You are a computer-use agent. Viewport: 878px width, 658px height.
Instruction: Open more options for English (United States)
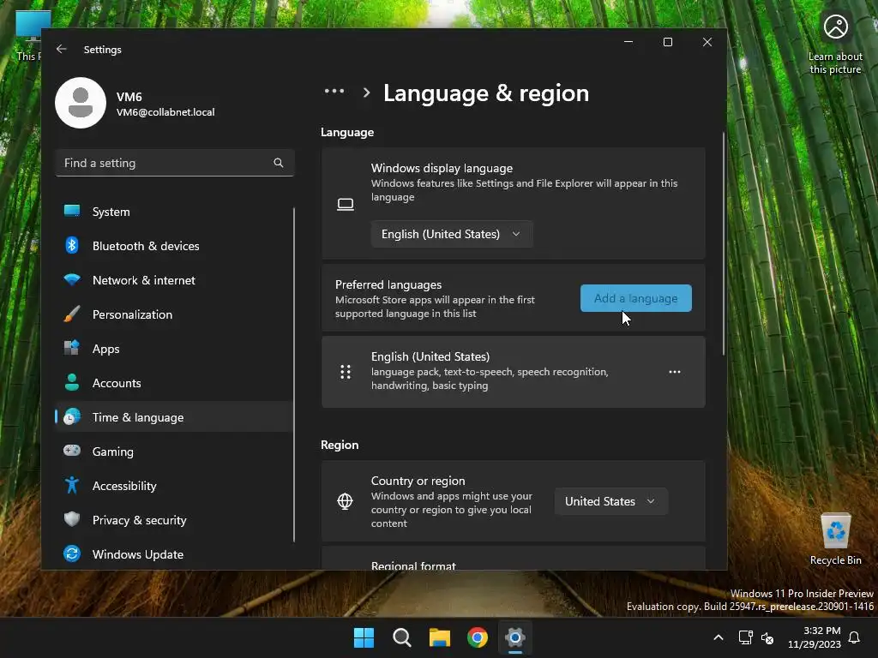coord(675,372)
